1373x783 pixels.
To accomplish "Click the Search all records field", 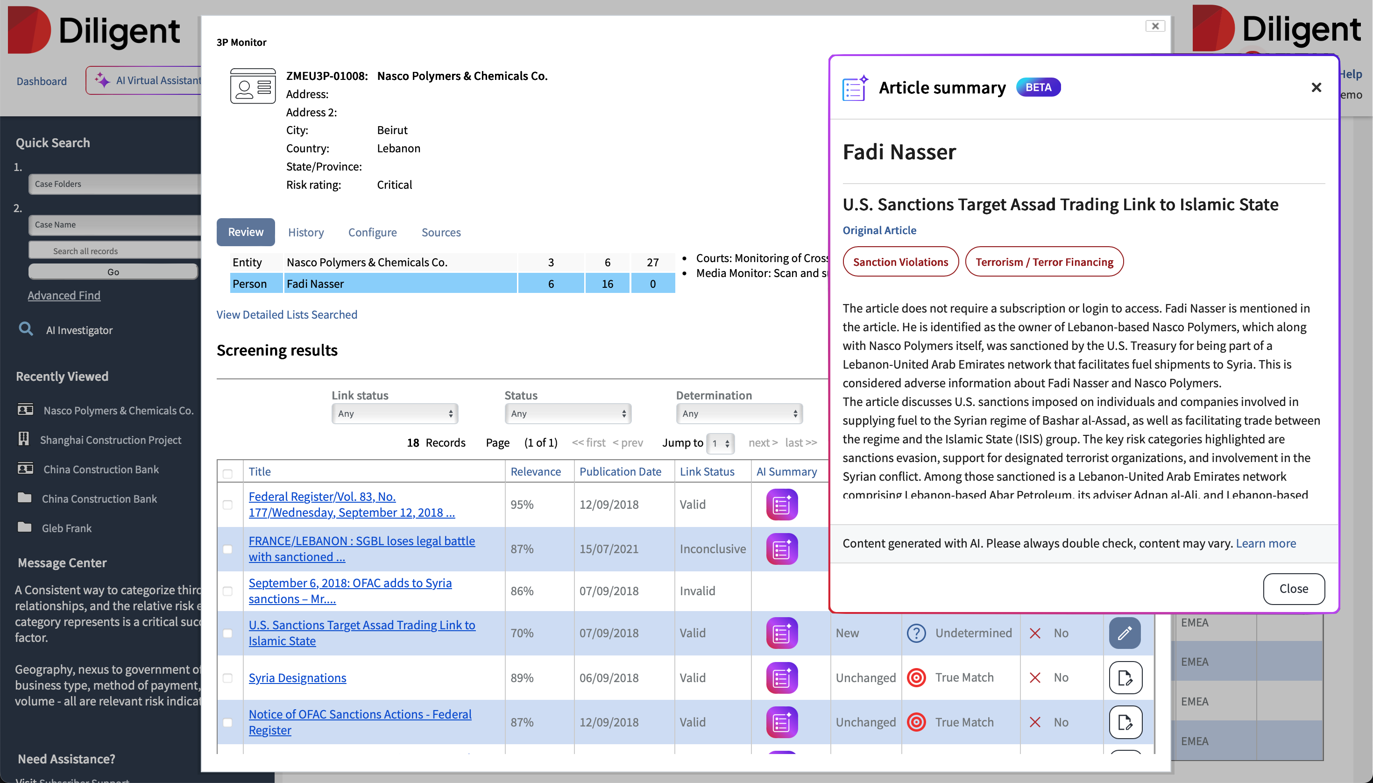I will (114, 250).
